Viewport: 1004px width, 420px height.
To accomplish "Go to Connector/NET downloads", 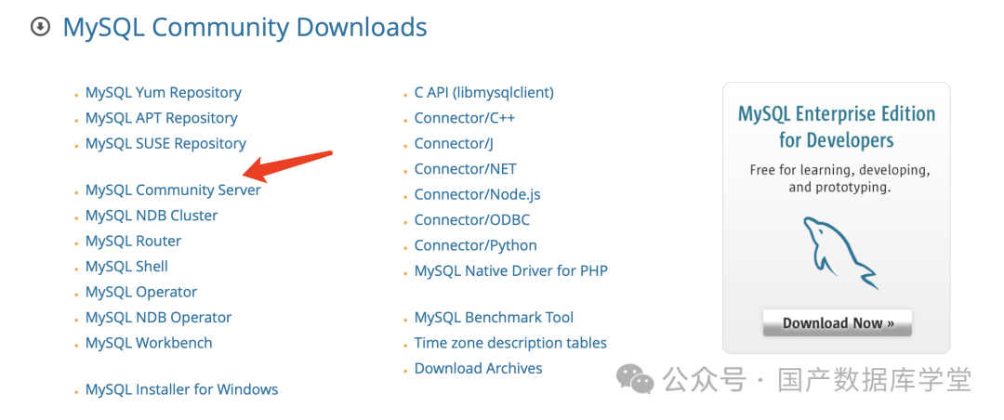I will pyautogui.click(x=466, y=169).
